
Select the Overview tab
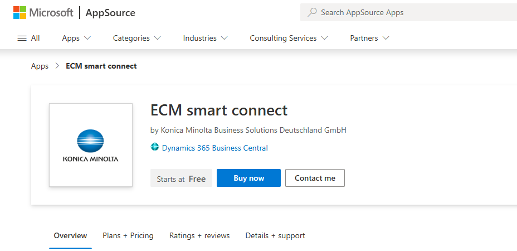coord(70,235)
